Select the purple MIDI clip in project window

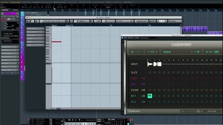194,29
